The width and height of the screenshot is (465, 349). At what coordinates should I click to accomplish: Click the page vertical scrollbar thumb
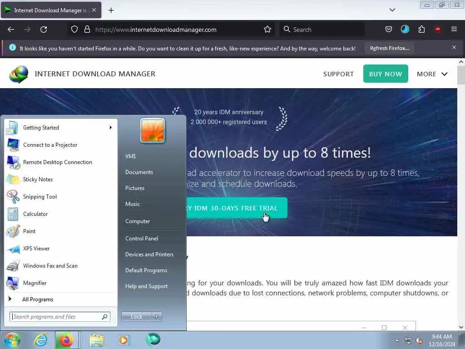pos(461,75)
